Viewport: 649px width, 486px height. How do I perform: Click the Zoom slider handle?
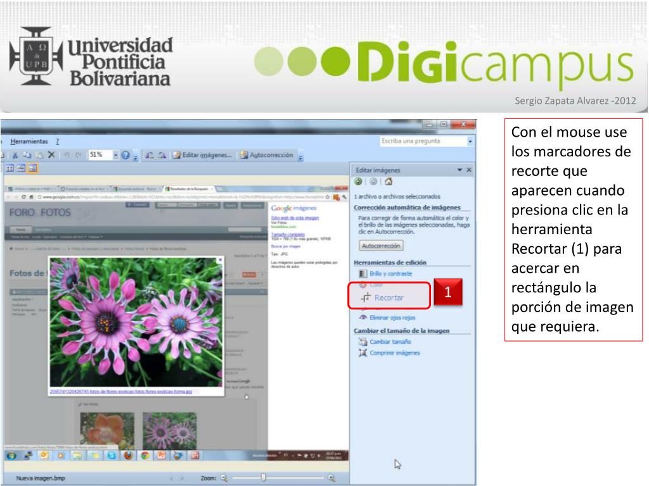coord(263,478)
